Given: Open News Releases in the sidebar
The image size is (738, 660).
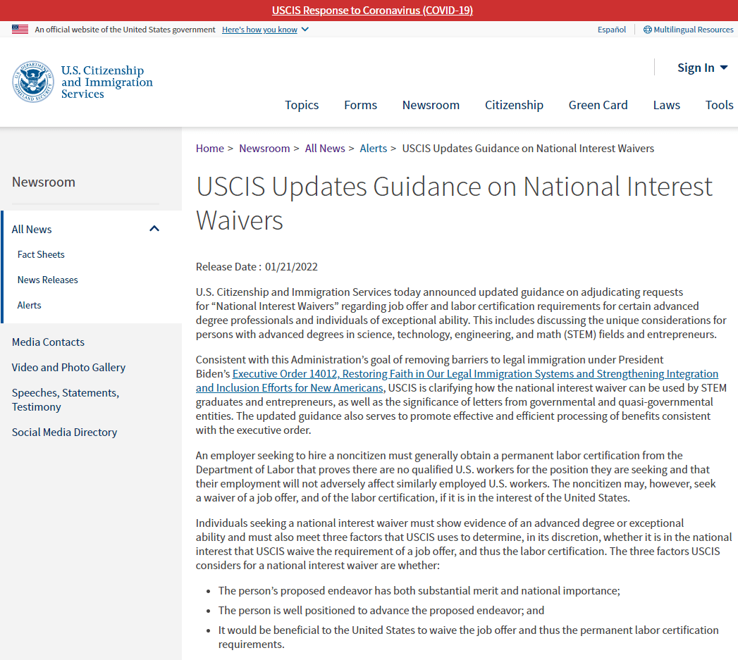Looking at the screenshot, I should click(47, 280).
